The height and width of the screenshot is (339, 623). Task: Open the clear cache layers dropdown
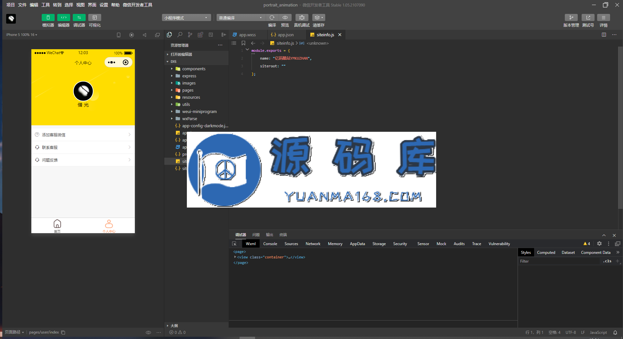point(318,17)
